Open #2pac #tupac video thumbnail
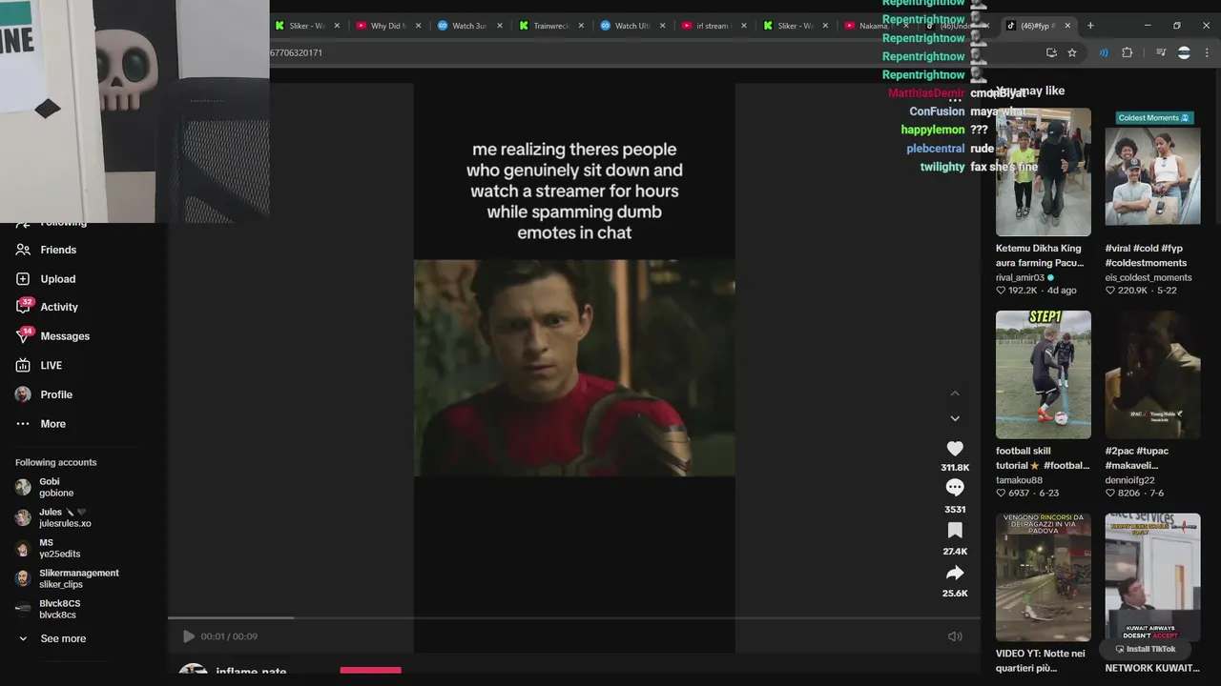 tap(1153, 374)
